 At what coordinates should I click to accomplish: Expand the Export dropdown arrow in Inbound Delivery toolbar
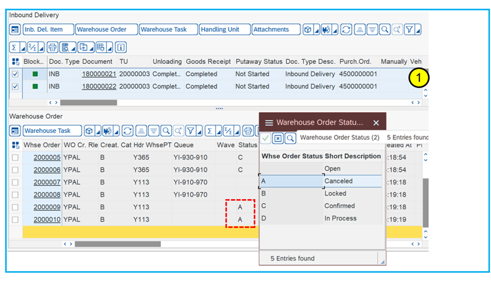92,49
